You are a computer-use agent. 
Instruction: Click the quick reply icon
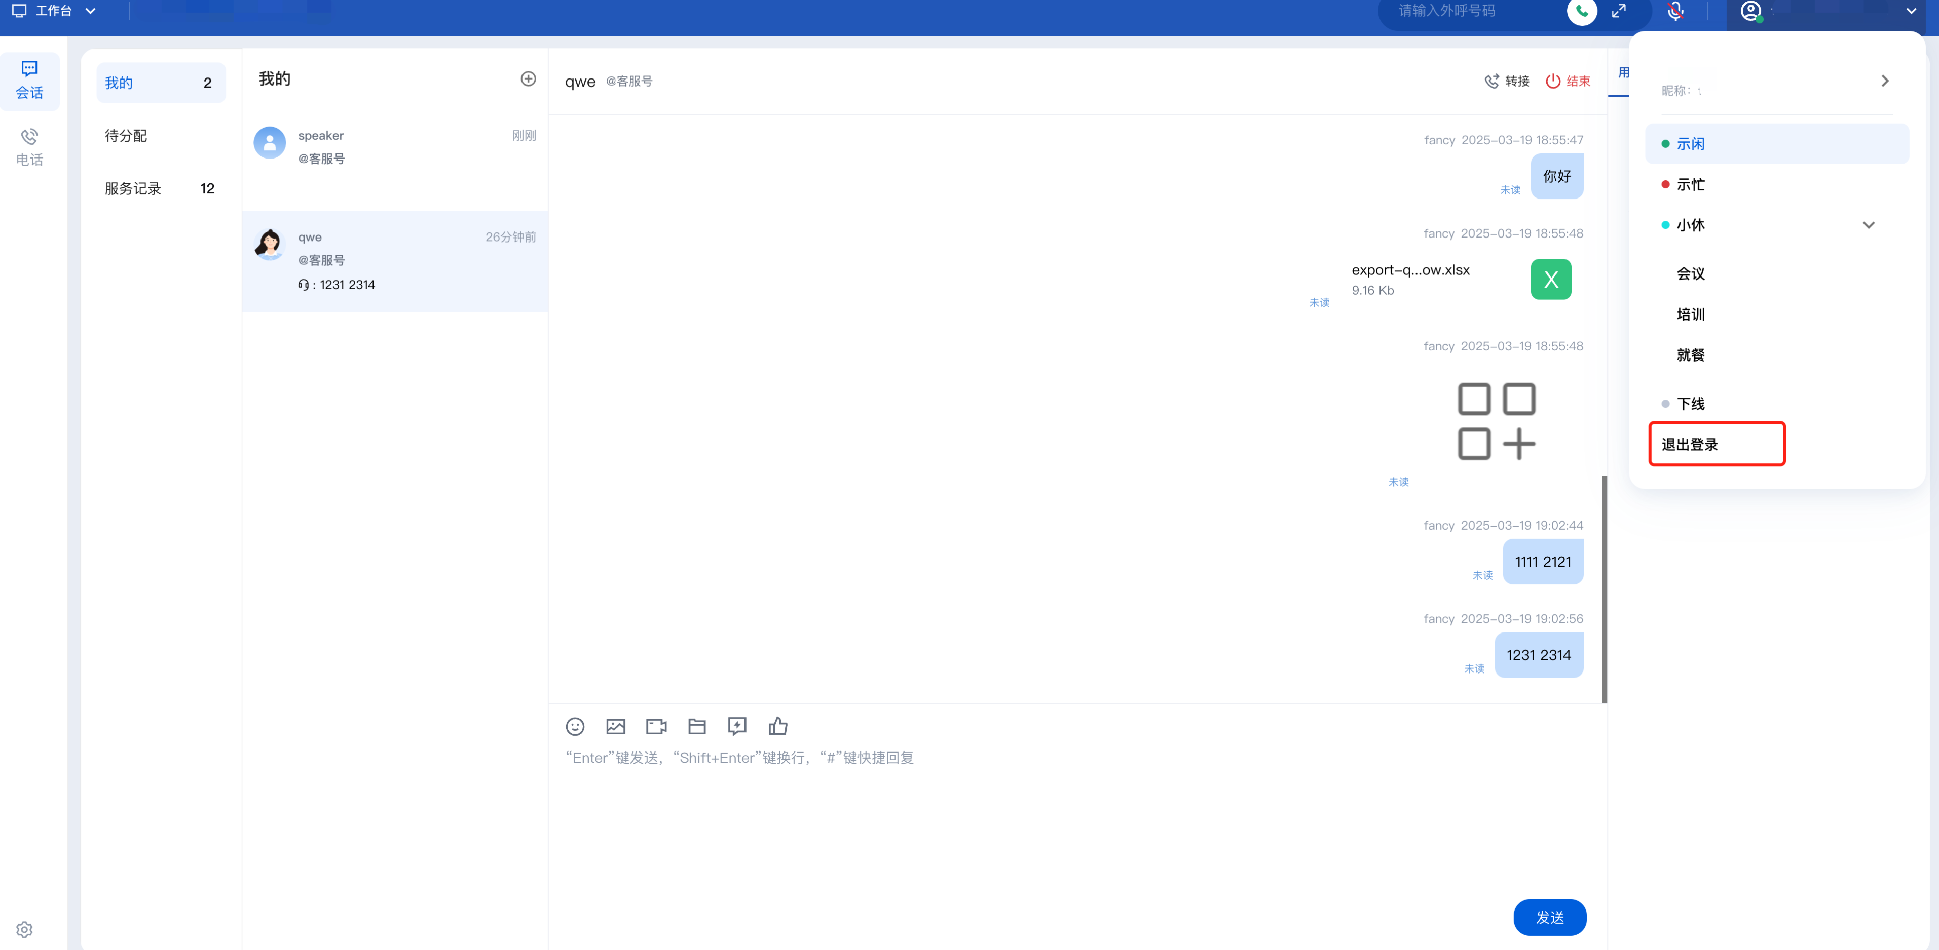click(x=737, y=726)
